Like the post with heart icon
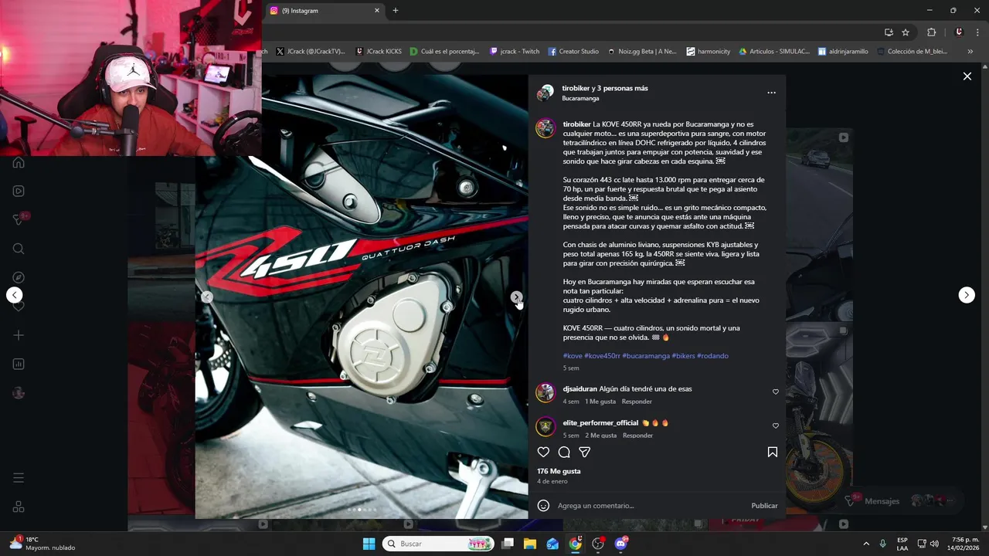Screen dimensions: 989x556 pos(543,452)
